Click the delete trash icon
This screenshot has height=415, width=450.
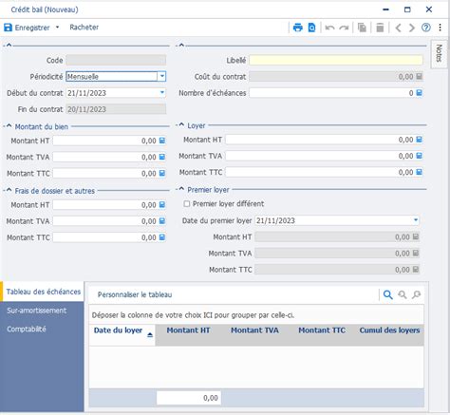(x=380, y=28)
